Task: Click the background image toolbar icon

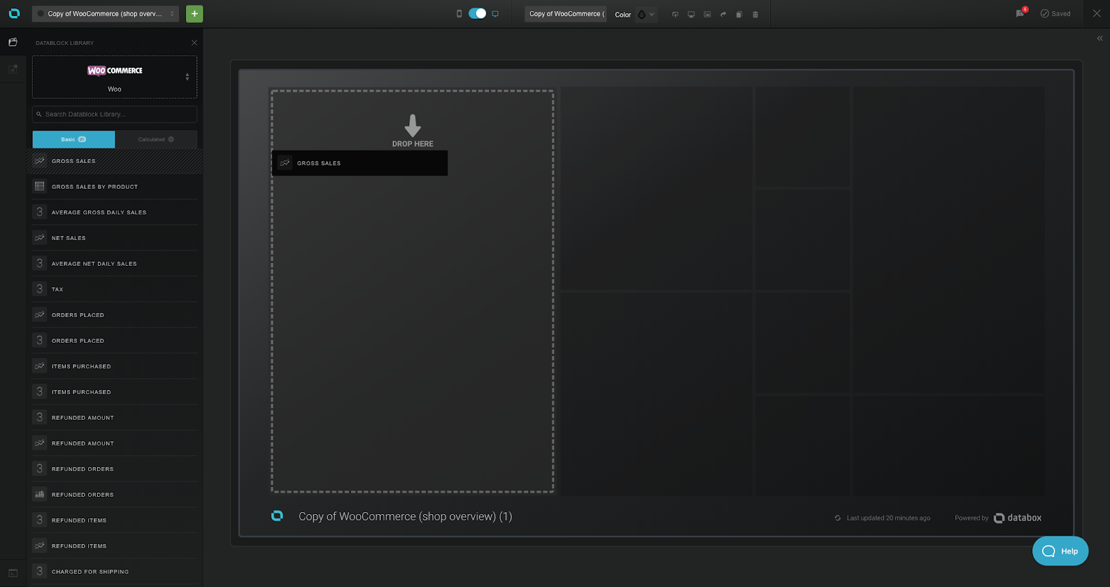Action: [x=707, y=14]
